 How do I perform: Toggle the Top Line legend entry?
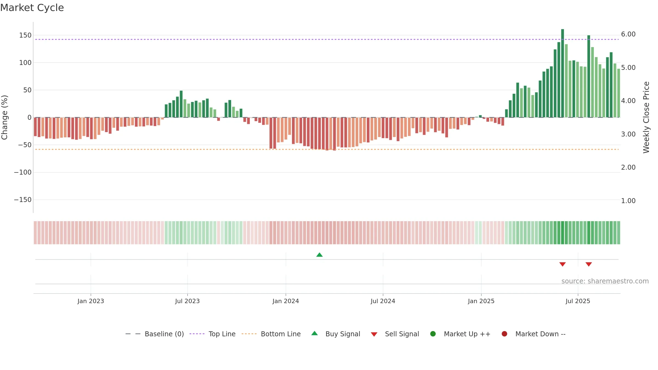pos(212,334)
